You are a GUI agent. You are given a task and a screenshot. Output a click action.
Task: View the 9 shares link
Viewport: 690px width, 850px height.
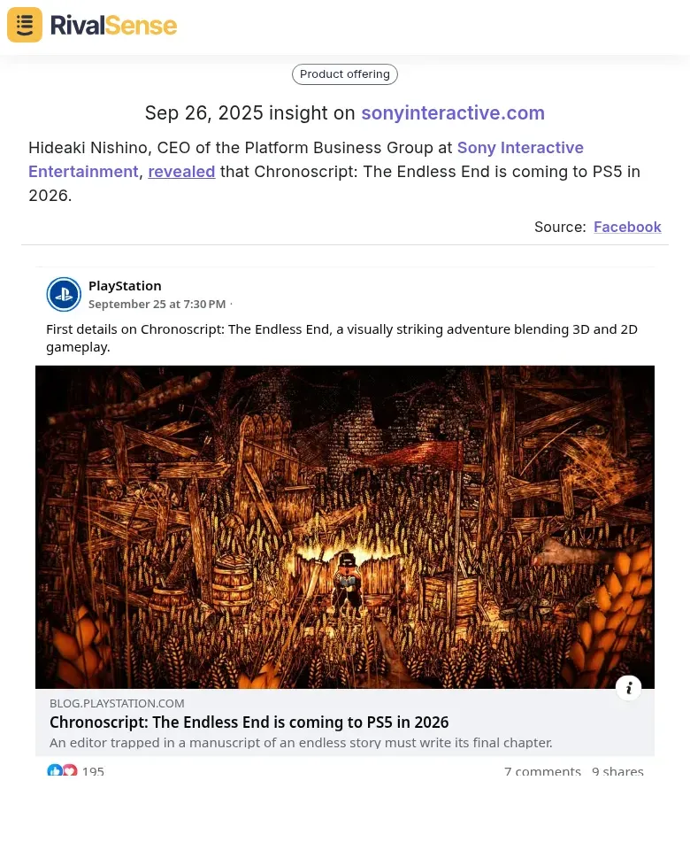(x=617, y=771)
